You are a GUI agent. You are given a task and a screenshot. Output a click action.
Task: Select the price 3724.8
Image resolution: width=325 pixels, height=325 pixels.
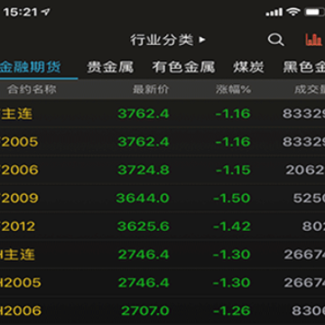coord(144,170)
